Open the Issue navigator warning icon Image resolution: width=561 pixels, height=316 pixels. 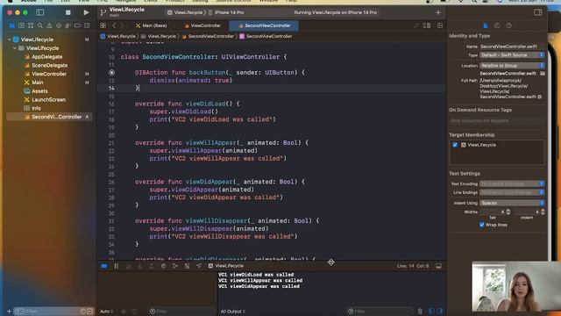click(49, 25)
